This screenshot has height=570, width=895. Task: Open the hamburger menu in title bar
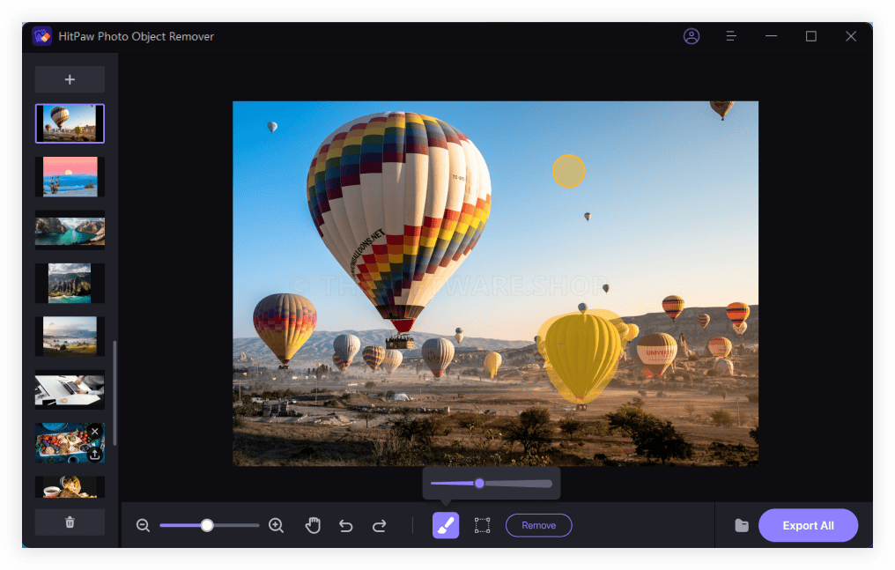point(731,36)
